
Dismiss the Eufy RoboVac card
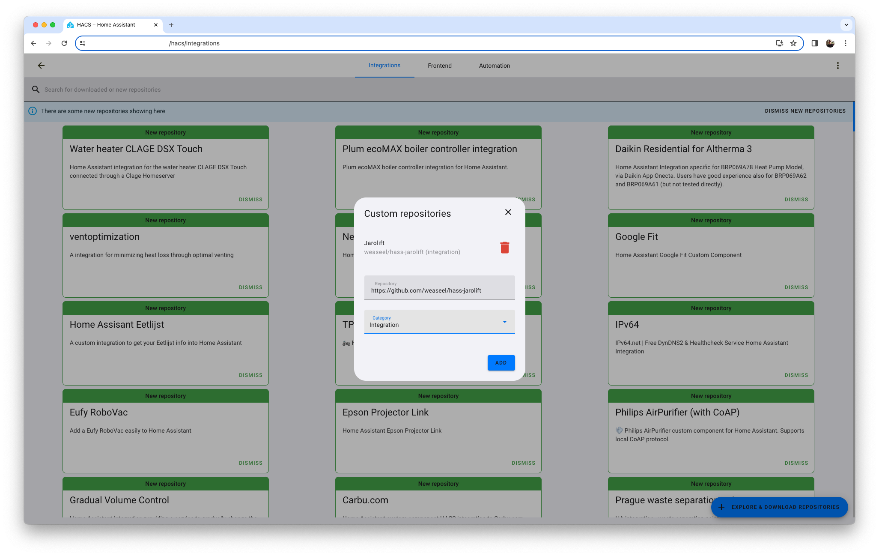tap(250, 463)
